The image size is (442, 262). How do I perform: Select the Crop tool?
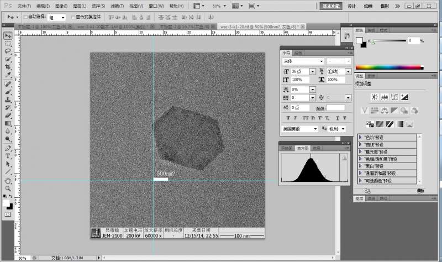point(8,66)
